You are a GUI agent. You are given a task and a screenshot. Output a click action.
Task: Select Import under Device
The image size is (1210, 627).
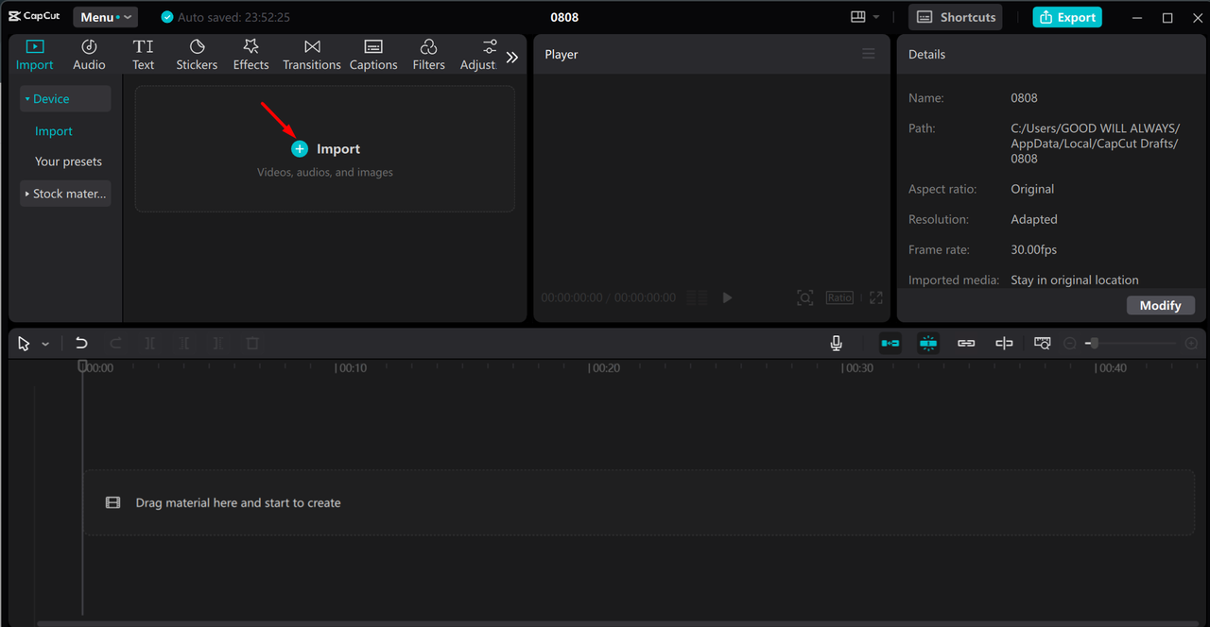pyautogui.click(x=54, y=131)
